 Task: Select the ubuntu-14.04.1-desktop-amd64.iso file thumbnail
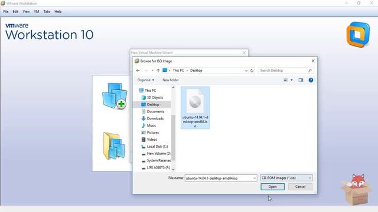(x=195, y=108)
